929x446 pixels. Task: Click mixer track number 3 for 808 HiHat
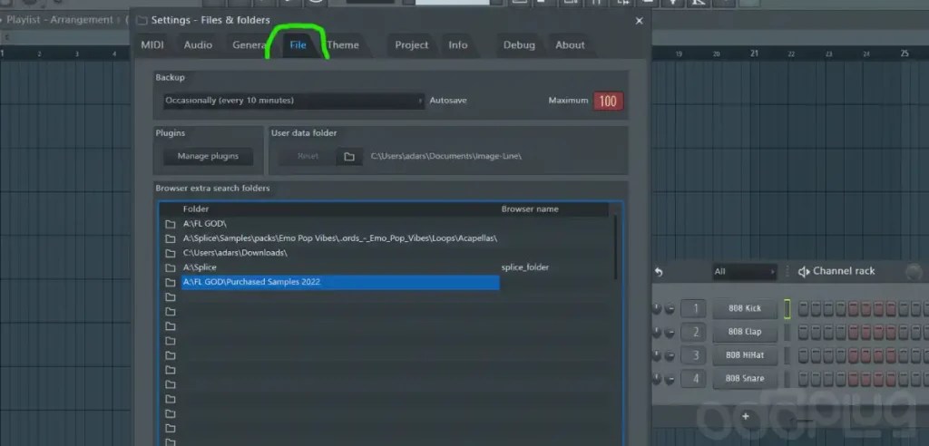pos(693,355)
